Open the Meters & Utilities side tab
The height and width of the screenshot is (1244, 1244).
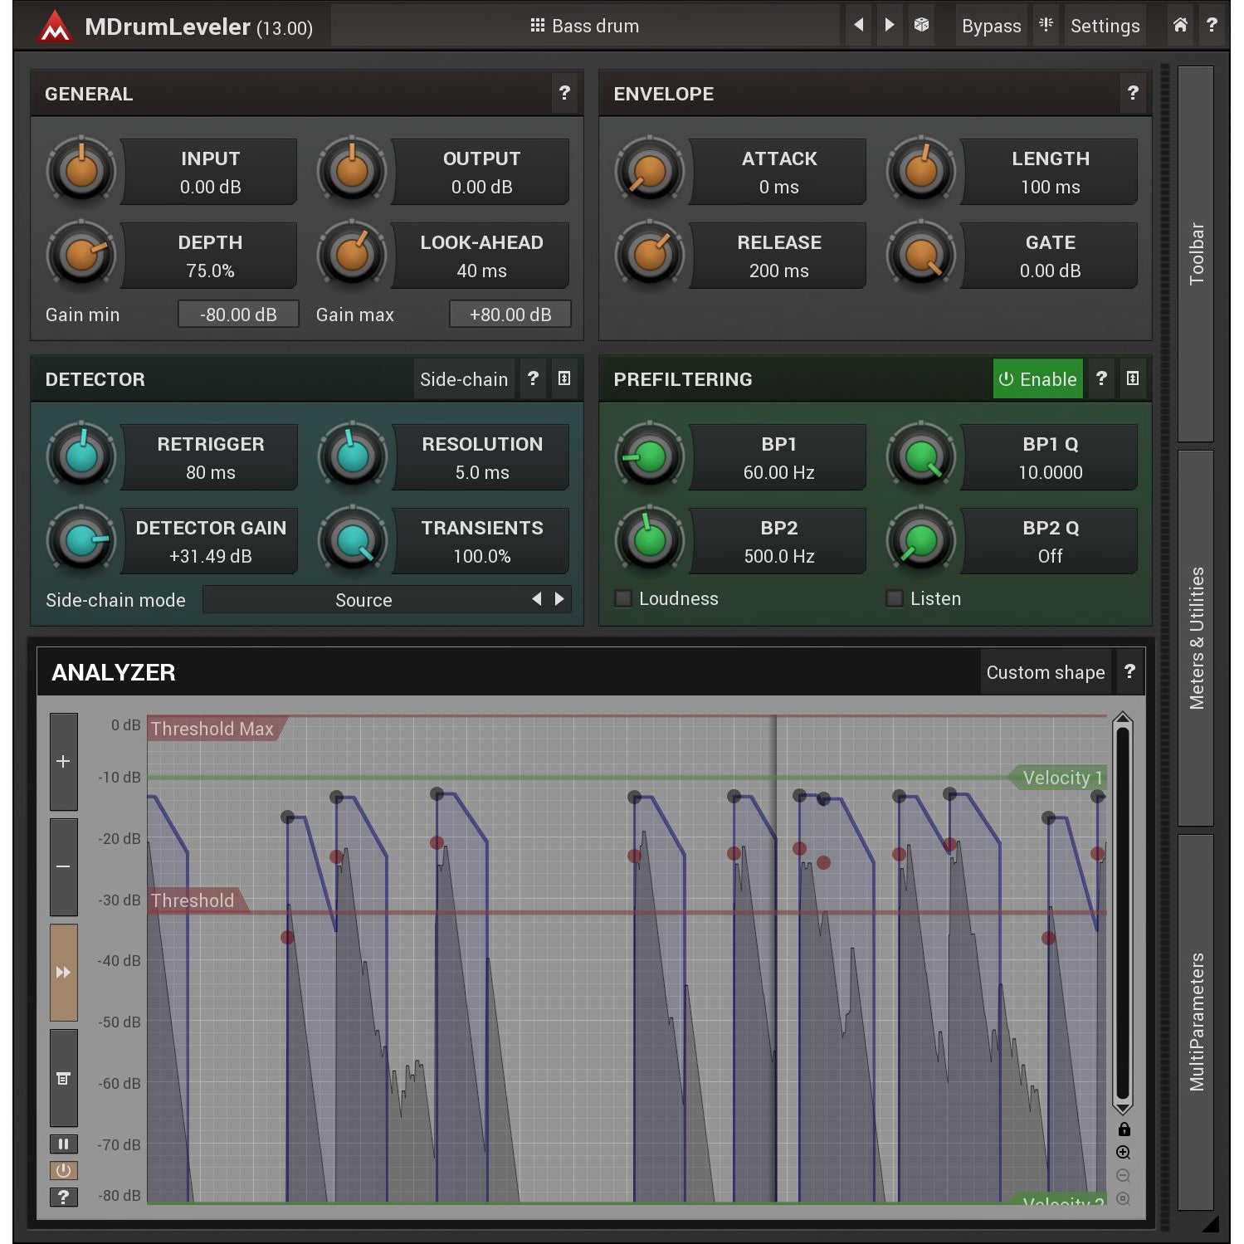pos(1196,637)
